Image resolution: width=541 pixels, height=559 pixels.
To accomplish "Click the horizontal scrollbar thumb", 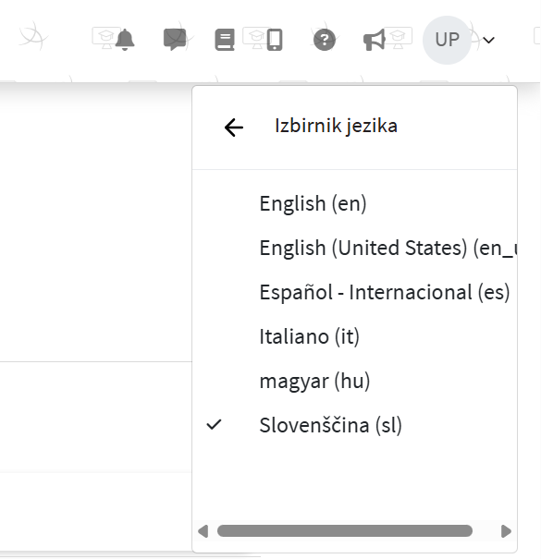I will tap(345, 531).
